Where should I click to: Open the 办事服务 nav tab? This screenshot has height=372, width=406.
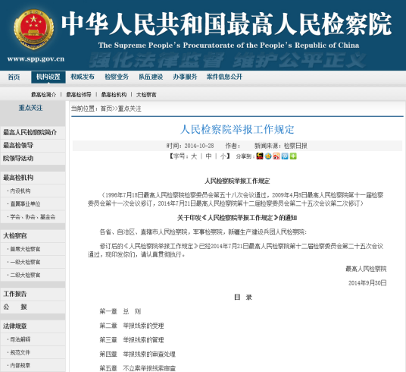(185, 77)
